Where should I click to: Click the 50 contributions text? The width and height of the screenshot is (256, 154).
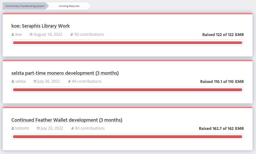point(89,34)
